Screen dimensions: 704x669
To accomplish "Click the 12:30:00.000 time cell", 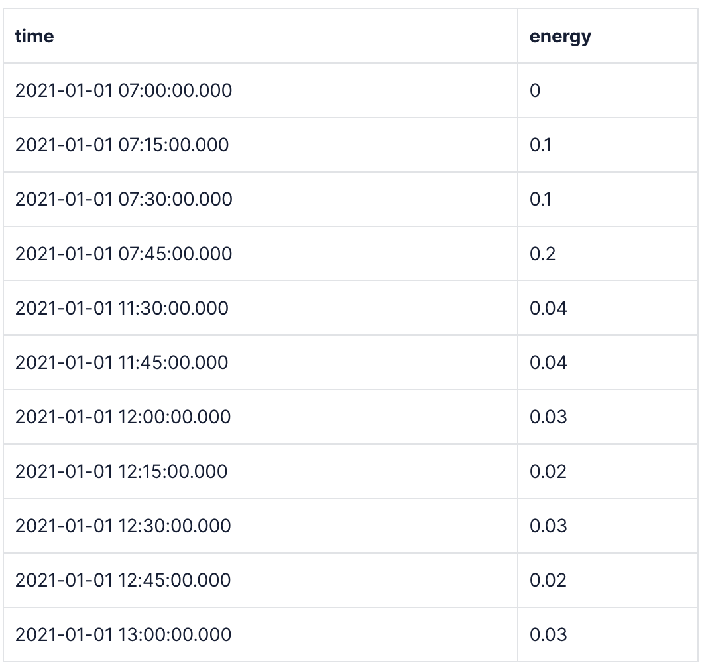I will (x=123, y=526).
